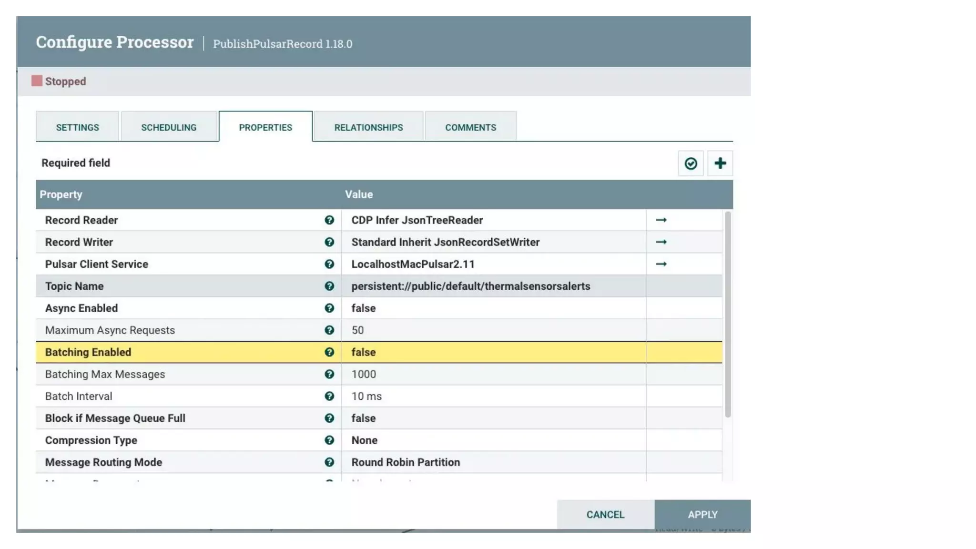976x549 pixels.
Task: Edit the 10 ms Batch Interval value
Action: [x=494, y=396]
